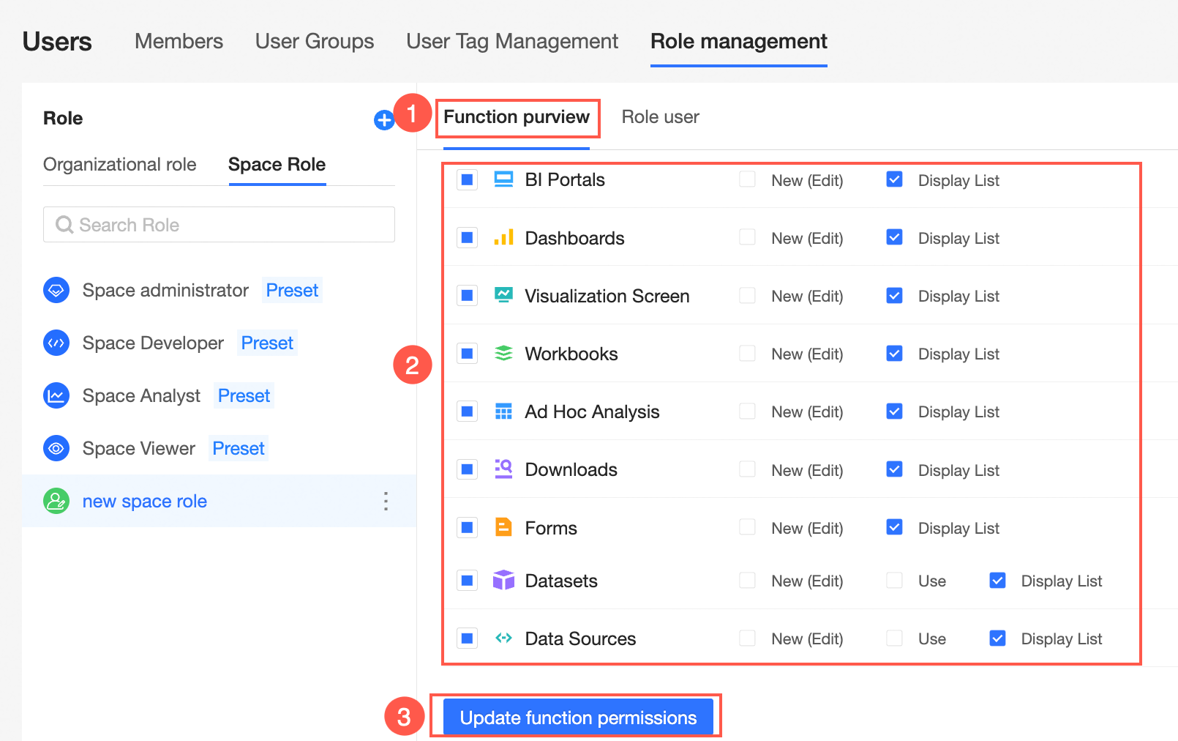Viewport: 1178px width, 741px height.
Task: Enable New (Edit) for Ad Hoc Analysis
Action: click(x=747, y=412)
